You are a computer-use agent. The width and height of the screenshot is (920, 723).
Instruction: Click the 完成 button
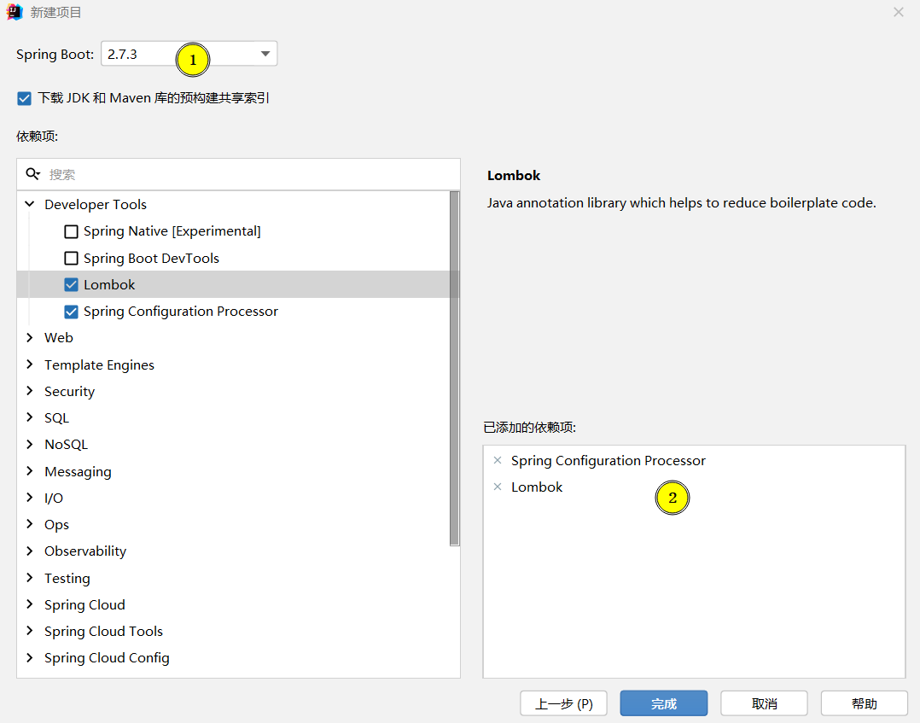(x=663, y=703)
